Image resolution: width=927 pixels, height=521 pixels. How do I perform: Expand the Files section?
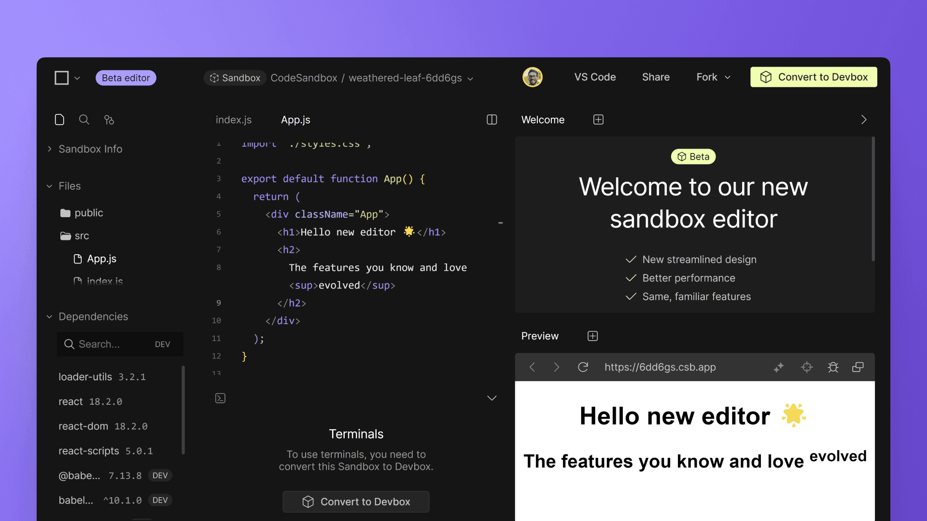[50, 186]
